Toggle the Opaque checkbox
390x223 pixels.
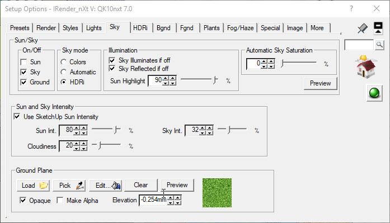(23, 200)
